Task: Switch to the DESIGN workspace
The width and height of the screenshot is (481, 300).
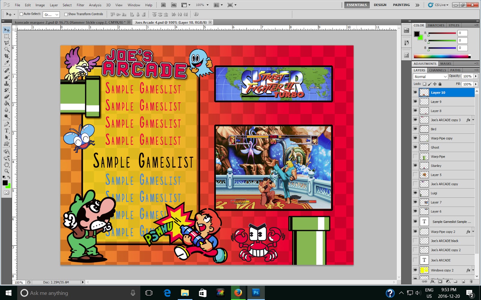Action: pyautogui.click(x=380, y=5)
